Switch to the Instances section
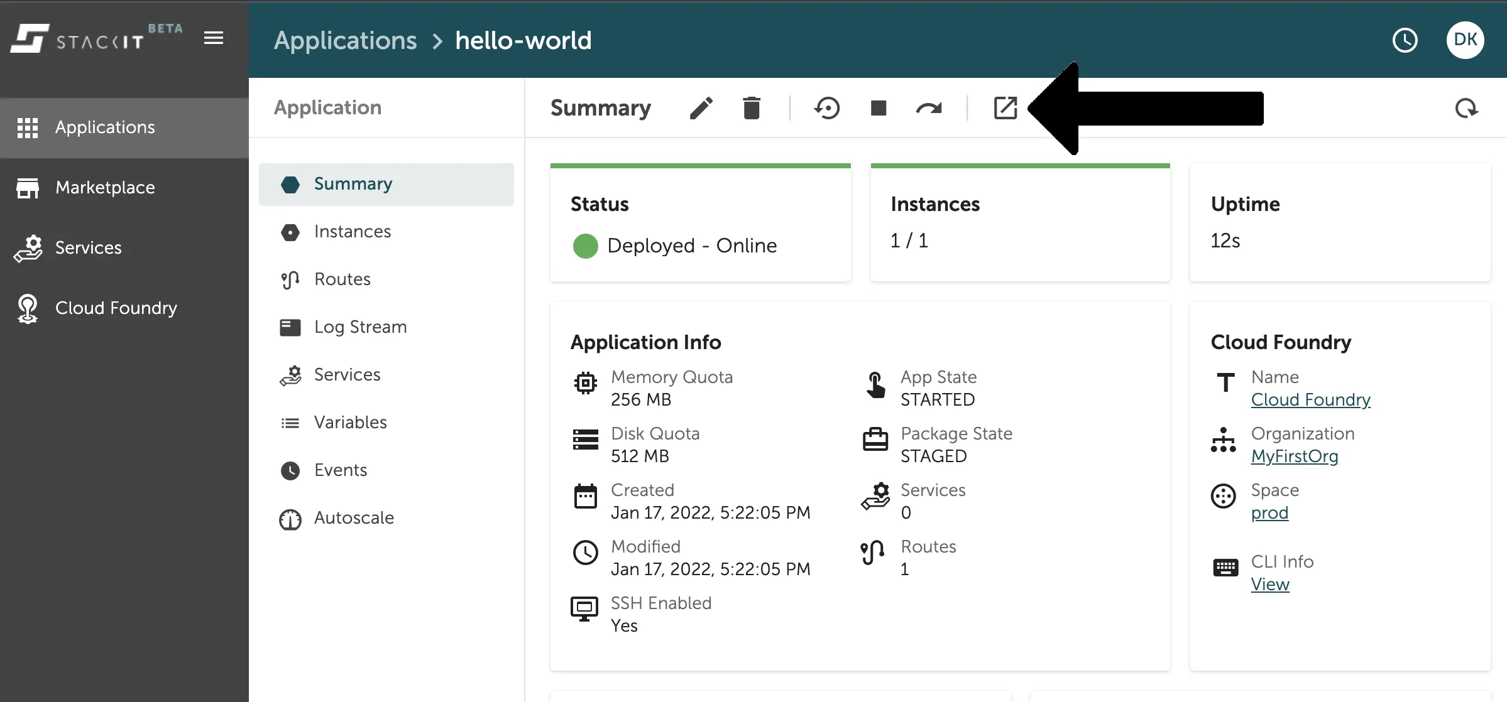Viewport: 1507px width, 702px height. (352, 231)
